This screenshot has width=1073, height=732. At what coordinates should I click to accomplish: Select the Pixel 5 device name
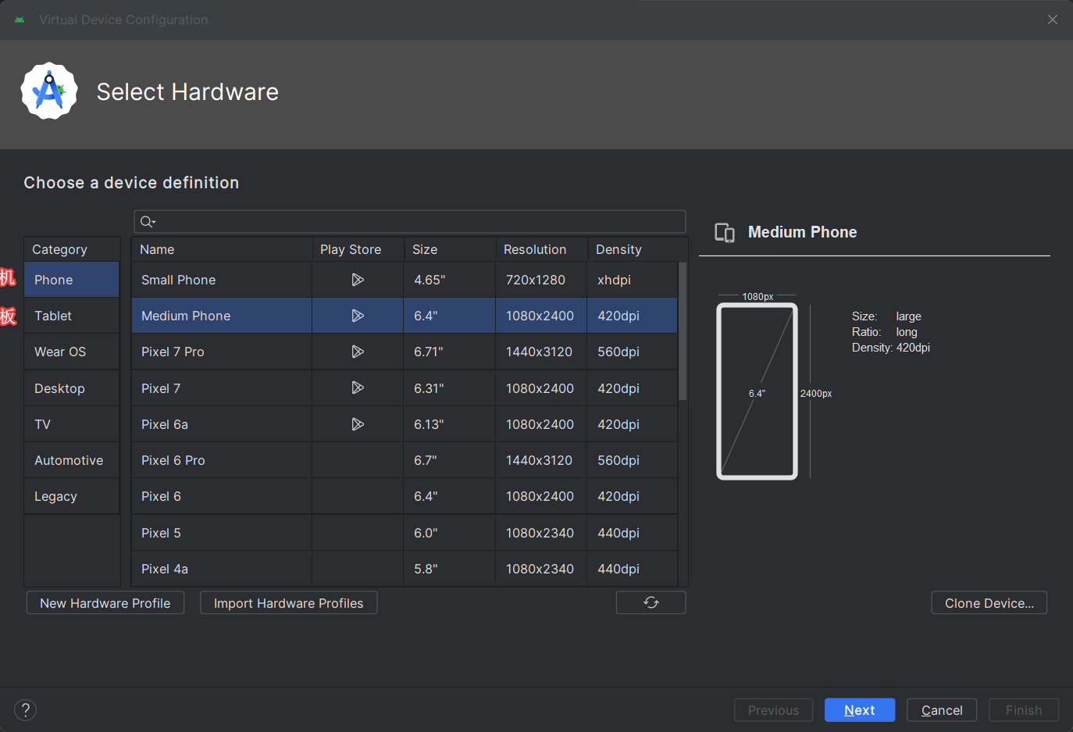pyautogui.click(x=161, y=533)
